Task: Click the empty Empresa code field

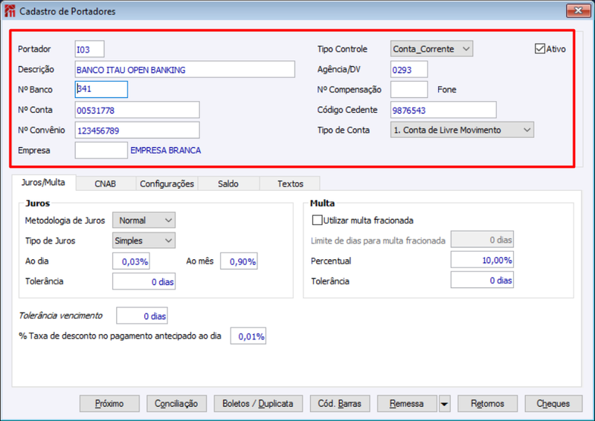Action: click(101, 151)
